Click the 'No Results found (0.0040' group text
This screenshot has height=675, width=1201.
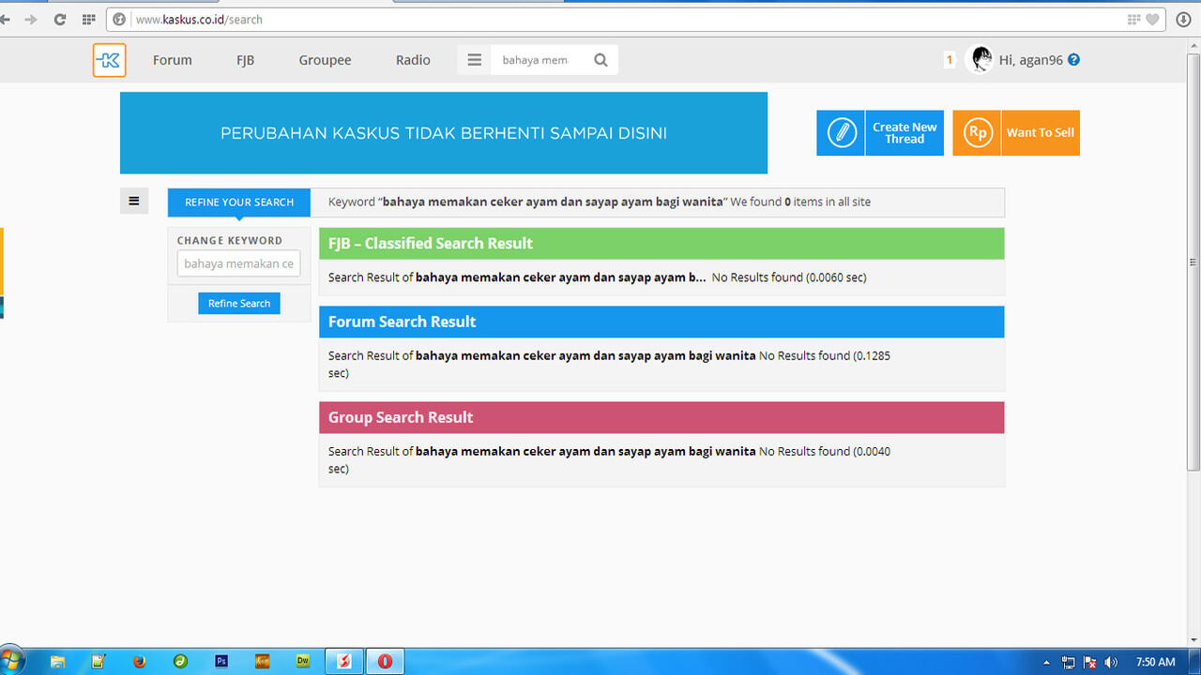point(825,452)
